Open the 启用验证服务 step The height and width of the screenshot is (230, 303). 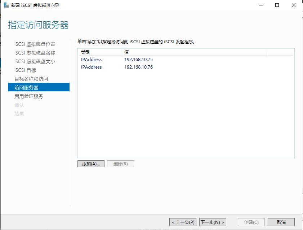28,96
